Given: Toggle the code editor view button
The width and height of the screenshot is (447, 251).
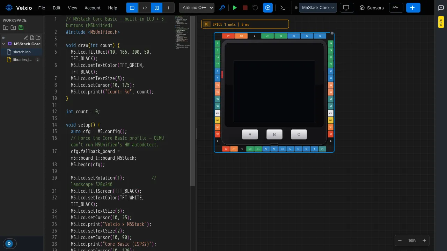Looking at the screenshot, I should click(x=144, y=8).
